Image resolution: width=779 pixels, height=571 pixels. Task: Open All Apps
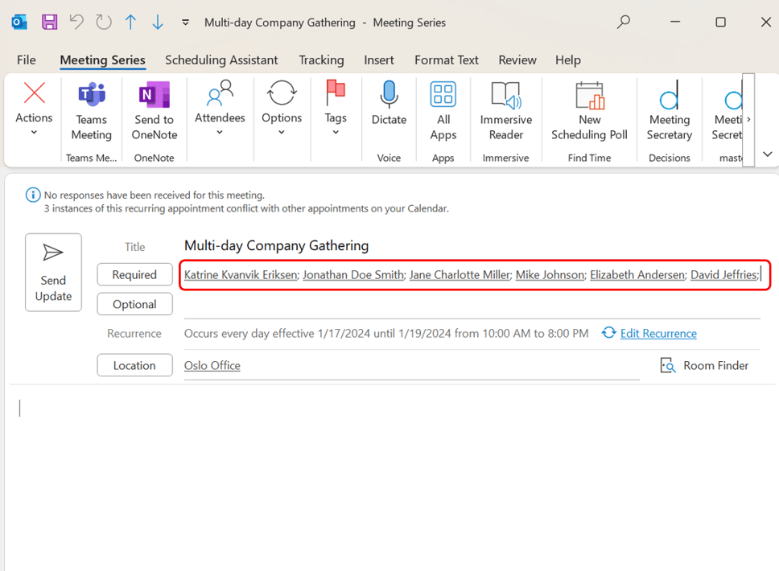443,110
